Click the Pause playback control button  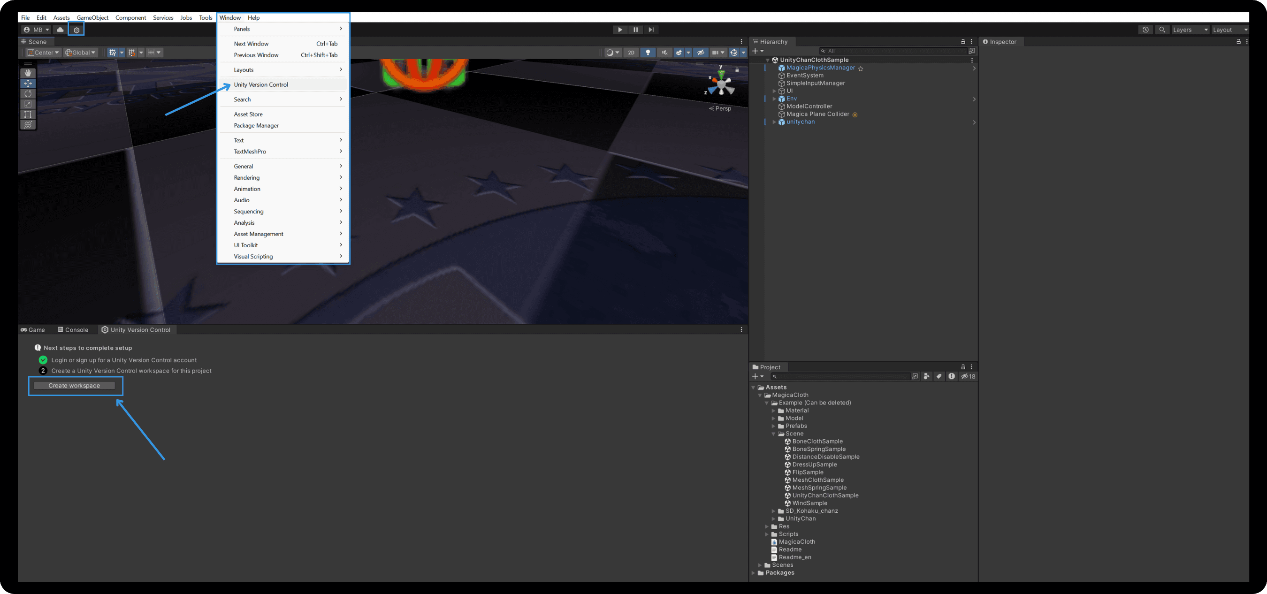click(636, 29)
